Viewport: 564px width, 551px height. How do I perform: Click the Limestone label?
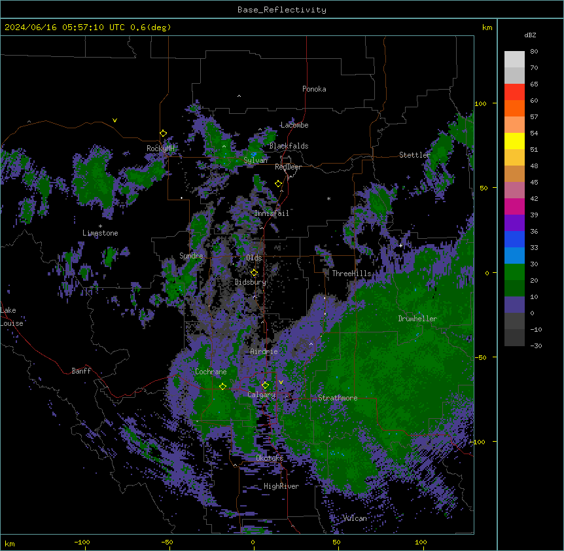point(100,233)
